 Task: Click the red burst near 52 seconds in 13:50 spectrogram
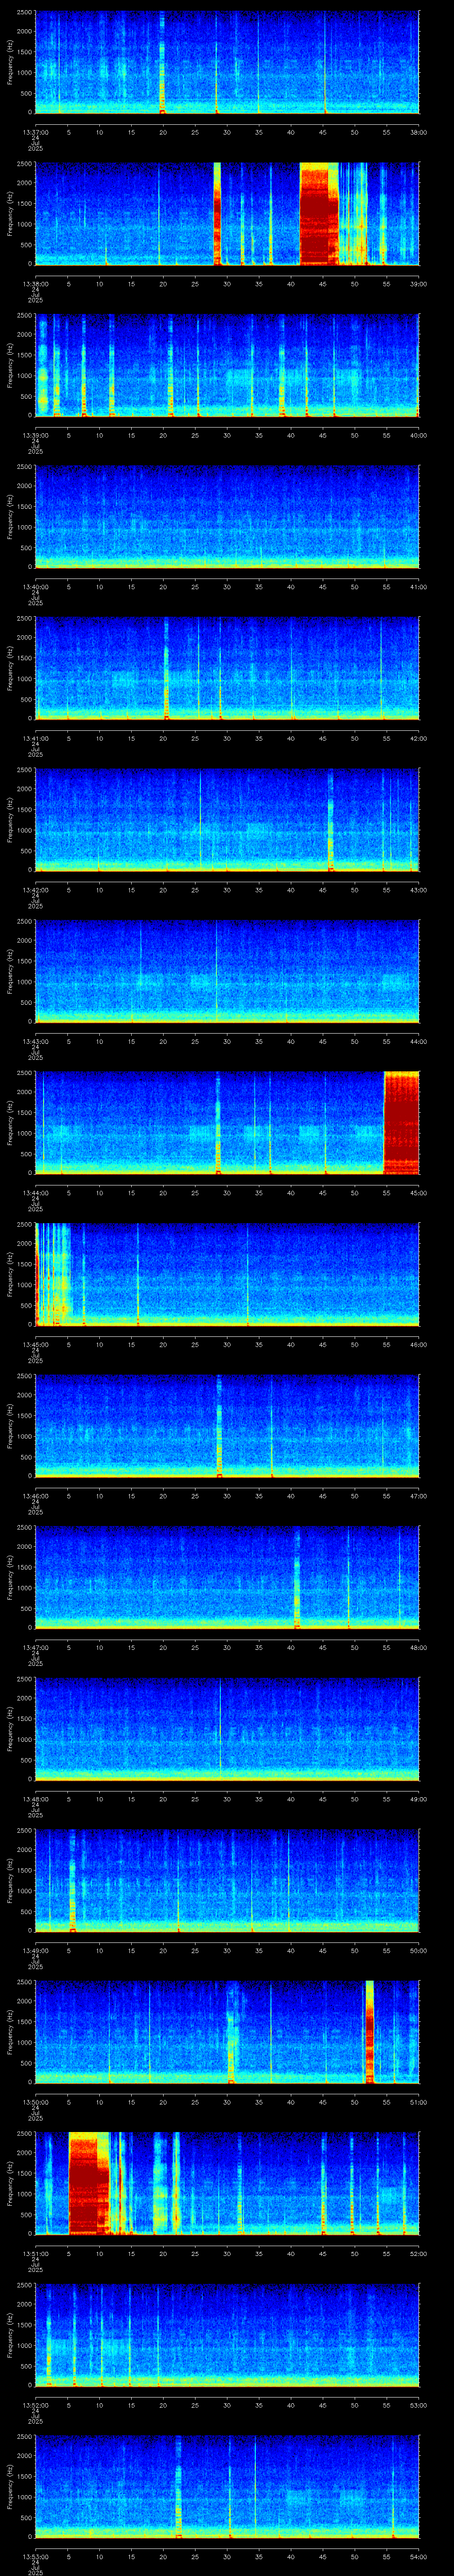pyautogui.click(x=369, y=2032)
